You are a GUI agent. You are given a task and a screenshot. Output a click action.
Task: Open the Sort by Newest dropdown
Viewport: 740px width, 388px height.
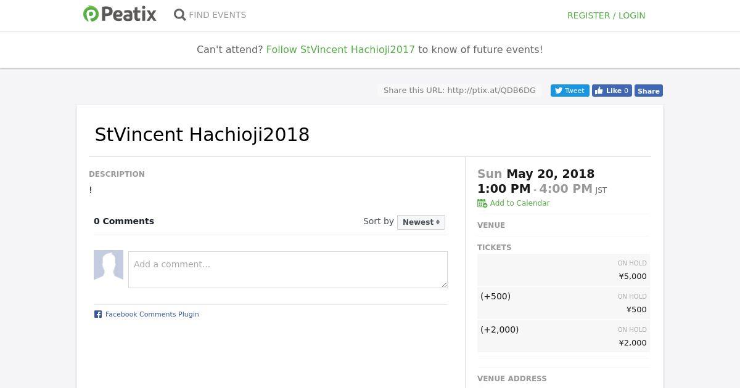coord(421,222)
